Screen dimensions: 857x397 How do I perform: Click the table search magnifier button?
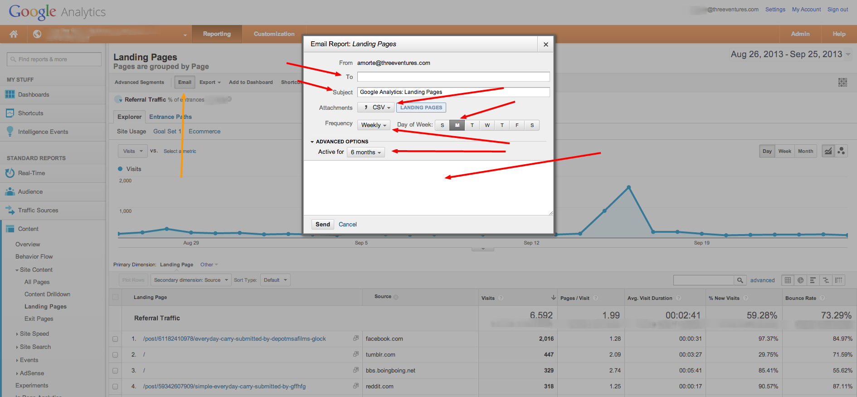[x=740, y=280]
